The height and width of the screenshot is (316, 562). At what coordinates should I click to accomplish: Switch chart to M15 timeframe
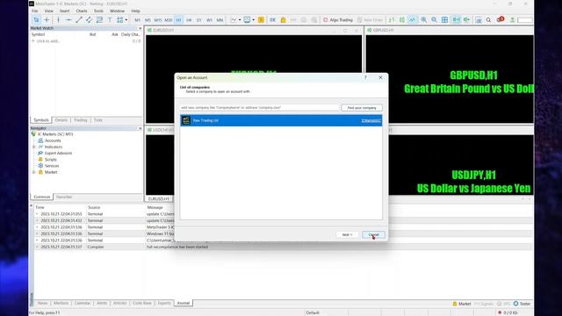(158, 20)
